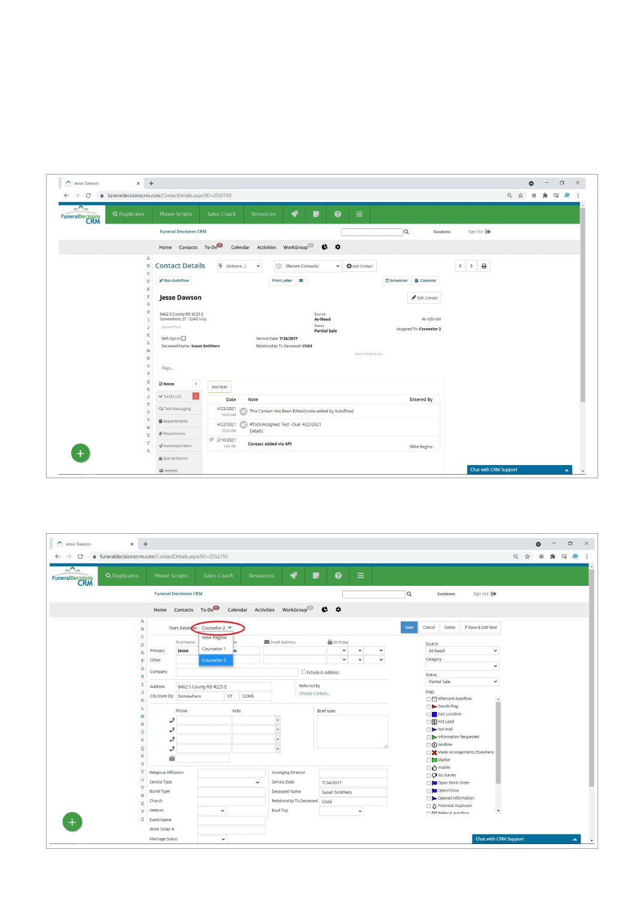Open the Partial Sale status dropdown
The height and width of the screenshot is (911, 643).
(x=462, y=681)
